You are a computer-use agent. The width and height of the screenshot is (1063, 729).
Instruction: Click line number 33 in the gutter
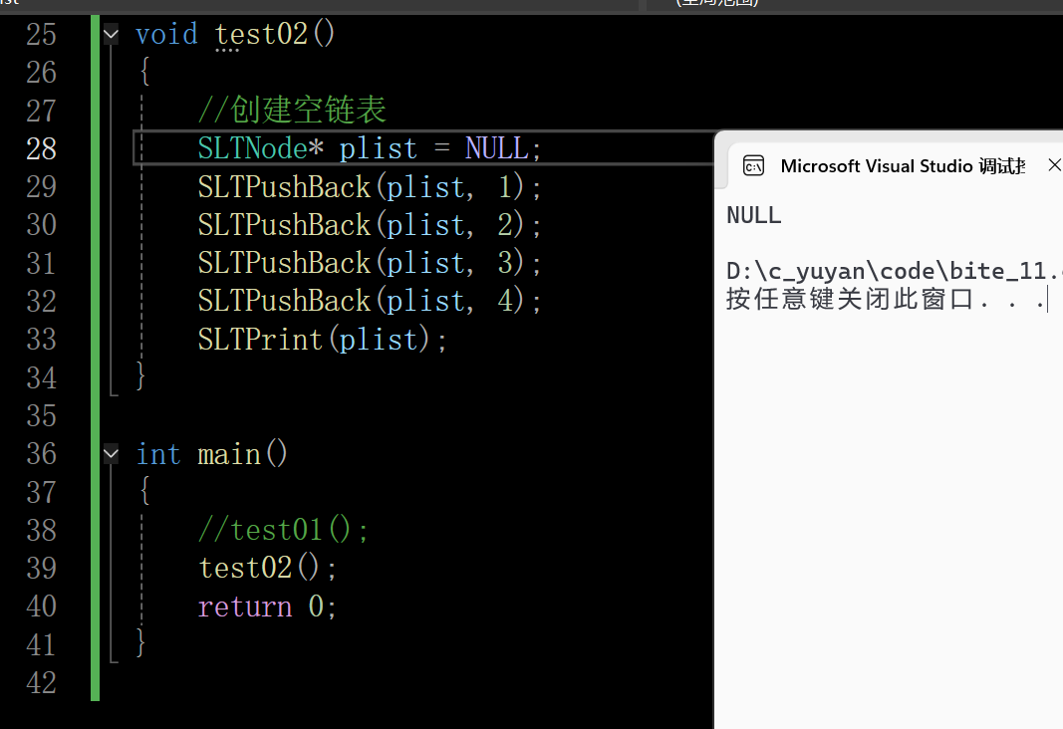coord(42,339)
